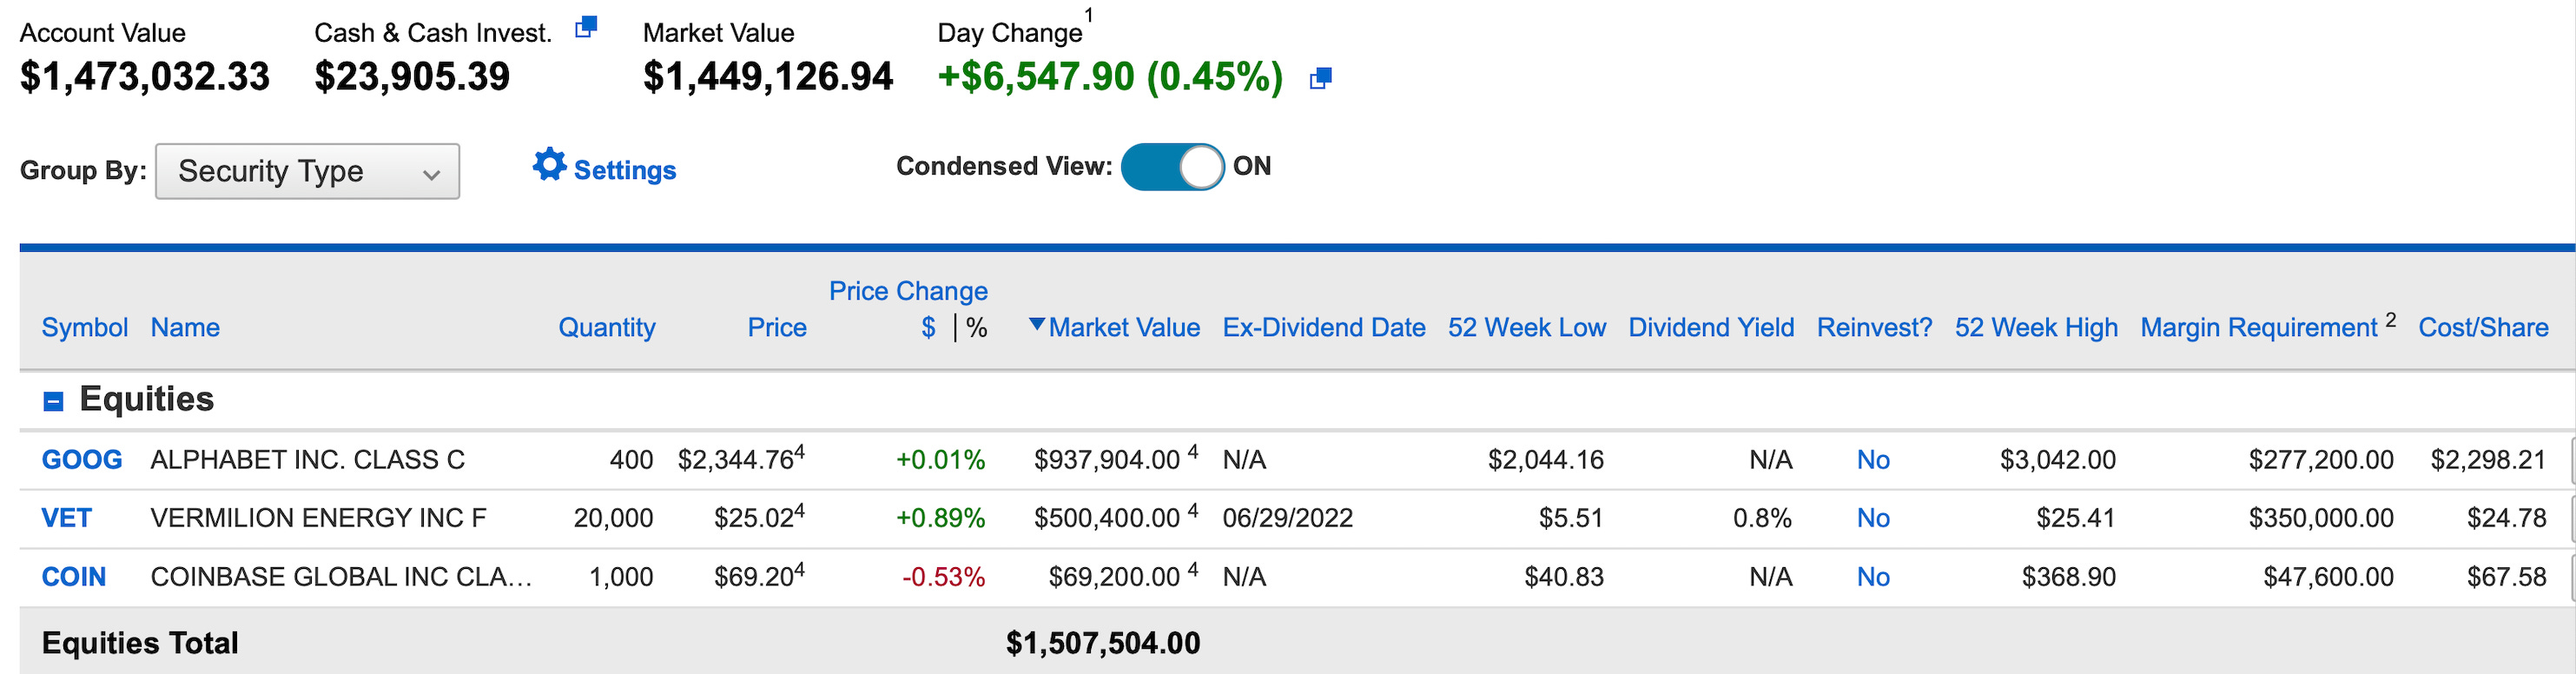Open the VET symbol link
This screenshot has height=674, width=2576.
(x=67, y=518)
